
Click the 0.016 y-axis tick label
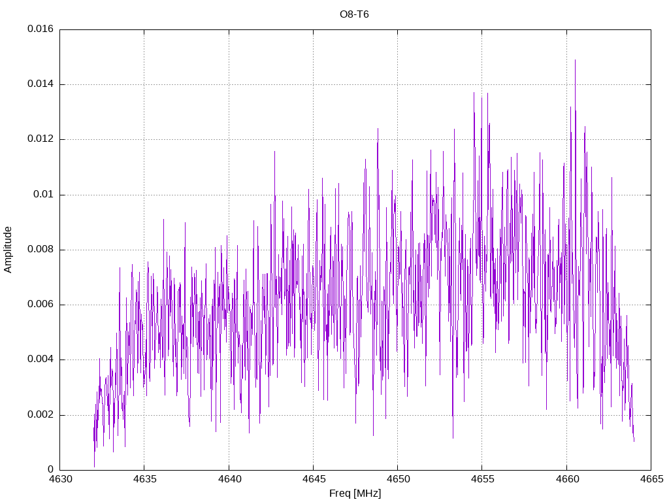point(41,29)
